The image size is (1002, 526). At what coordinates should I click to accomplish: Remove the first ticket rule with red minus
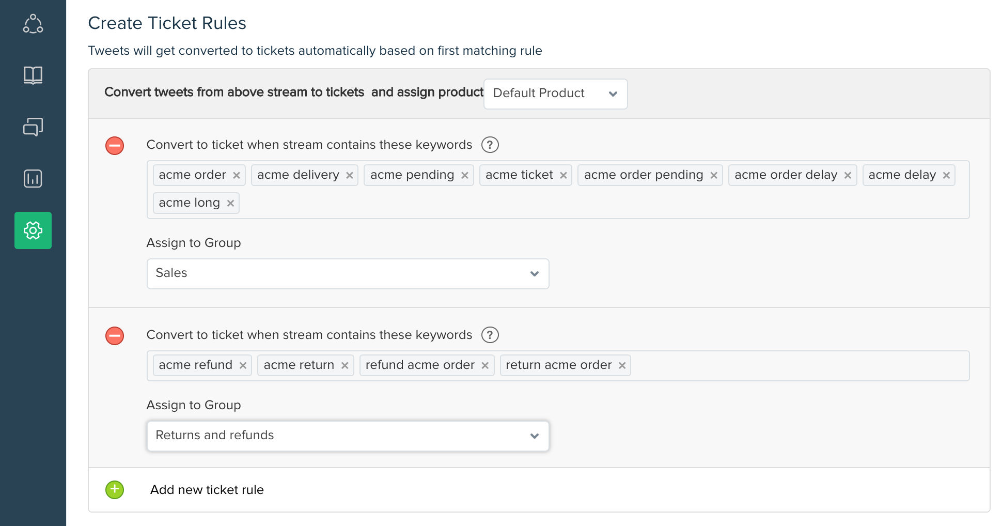(x=115, y=146)
